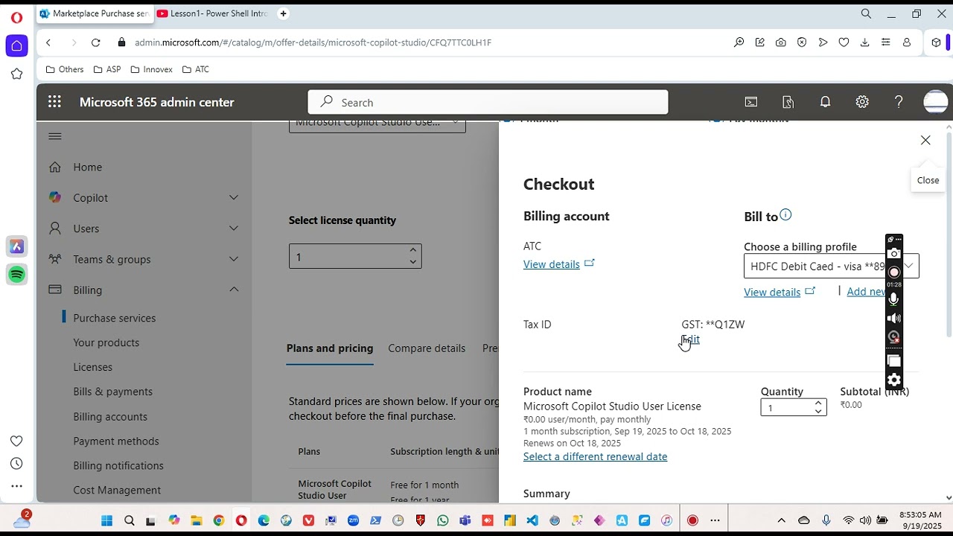953x536 pixels.
Task: Open the Plans and pricing tab
Action: tap(330, 348)
